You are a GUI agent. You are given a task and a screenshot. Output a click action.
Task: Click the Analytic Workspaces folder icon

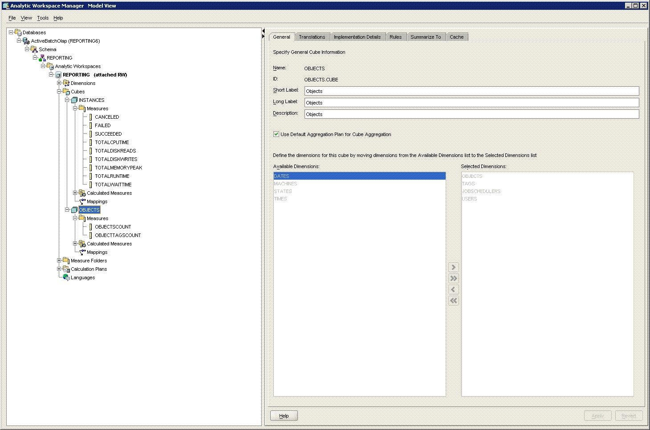coord(50,66)
